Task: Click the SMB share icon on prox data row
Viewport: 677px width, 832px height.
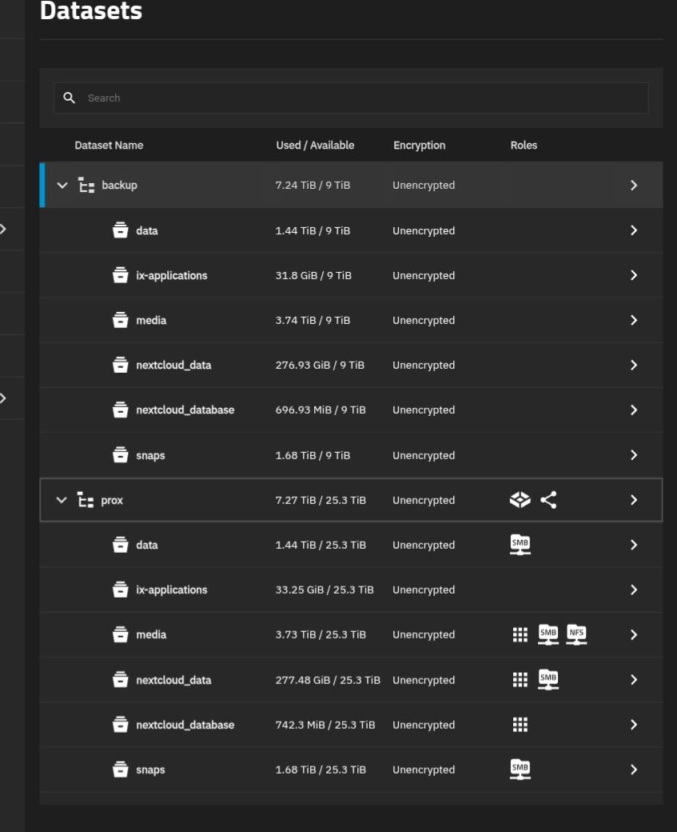Action: [520, 545]
